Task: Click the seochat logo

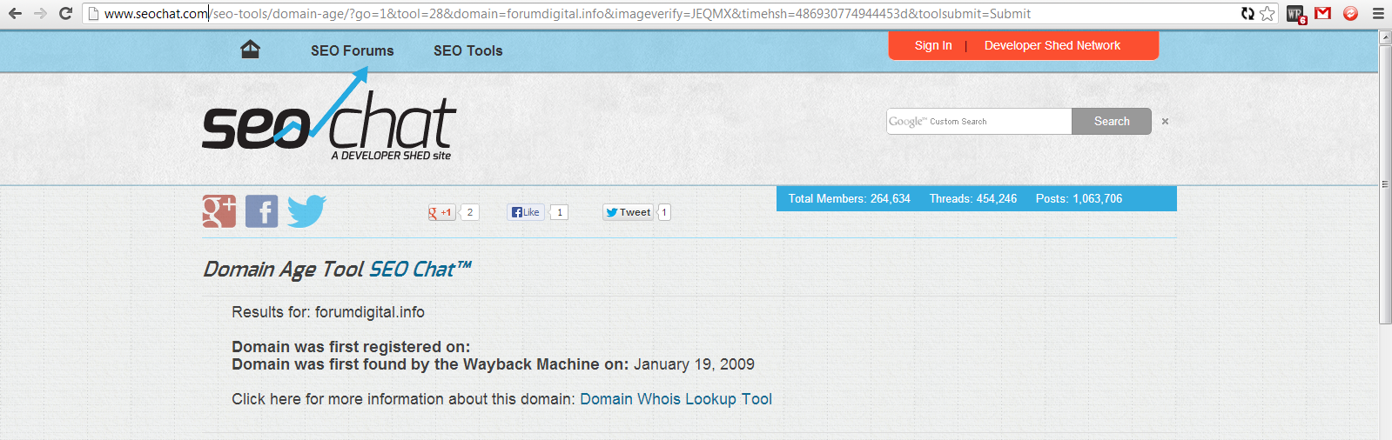Action: 329,114
